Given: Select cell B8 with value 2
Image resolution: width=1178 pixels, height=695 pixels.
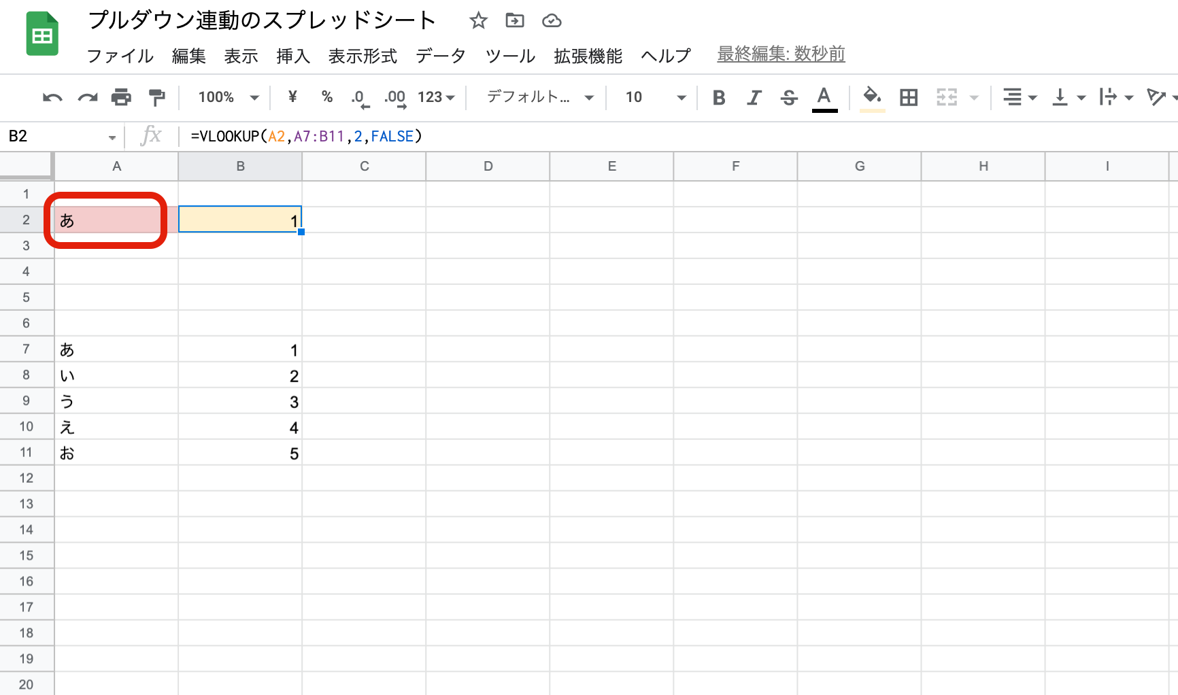Looking at the screenshot, I should (240, 375).
